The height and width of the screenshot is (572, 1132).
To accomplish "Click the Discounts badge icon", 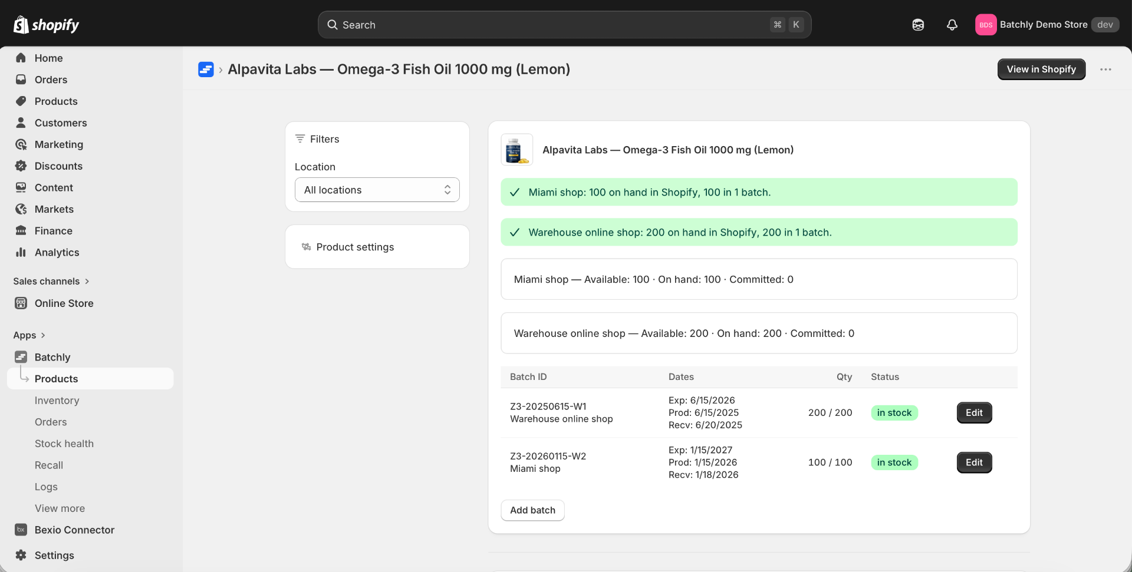I will click(21, 166).
